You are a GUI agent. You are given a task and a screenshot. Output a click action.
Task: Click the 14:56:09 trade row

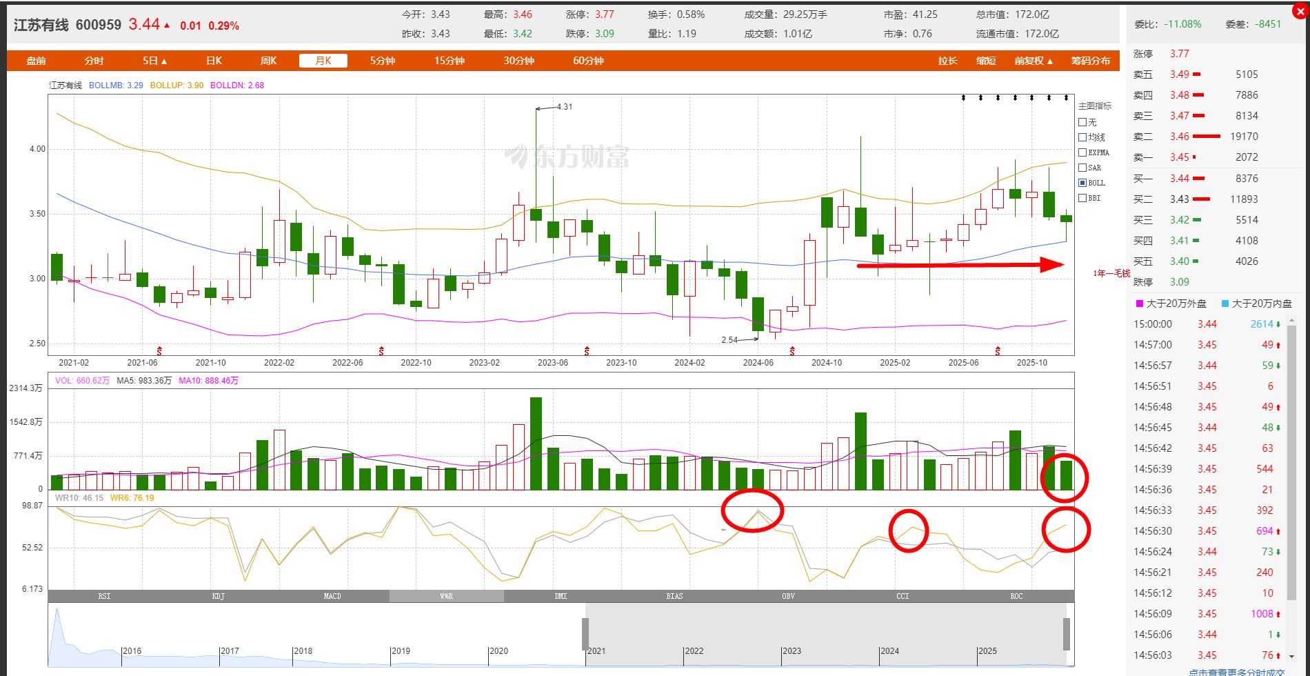pyautogui.click(x=1208, y=614)
